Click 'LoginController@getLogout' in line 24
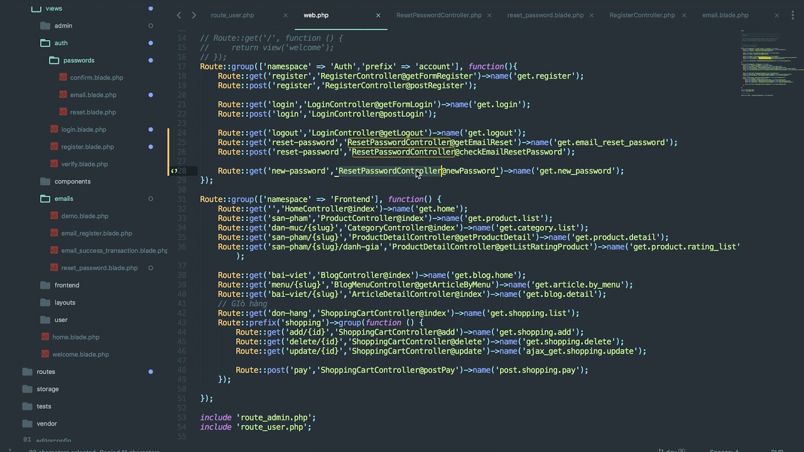Image resolution: width=804 pixels, height=452 pixels. (x=368, y=133)
